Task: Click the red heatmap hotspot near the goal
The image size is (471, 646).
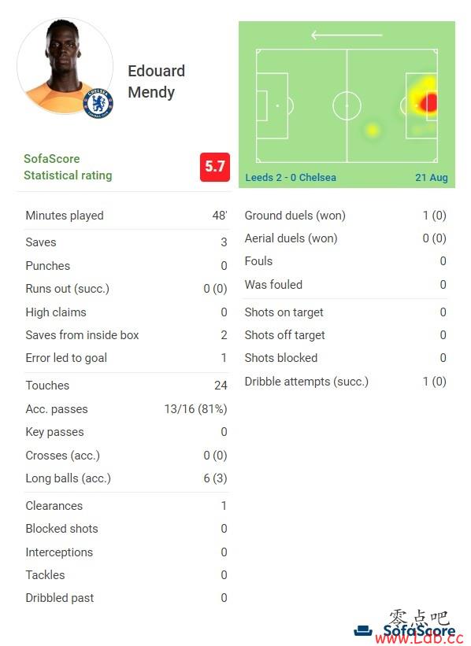Action: click(x=428, y=102)
